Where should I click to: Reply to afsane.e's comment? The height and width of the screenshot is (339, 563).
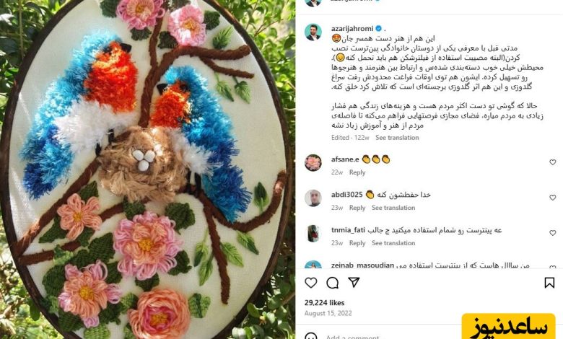point(357,172)
